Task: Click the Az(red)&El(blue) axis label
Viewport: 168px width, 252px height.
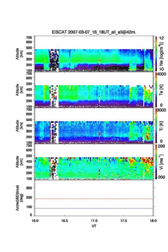Action: [19, 198]
